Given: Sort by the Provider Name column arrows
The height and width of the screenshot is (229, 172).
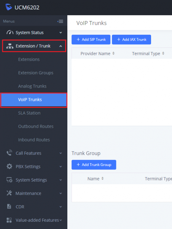Looking at the screenshot, I should 113,54.
